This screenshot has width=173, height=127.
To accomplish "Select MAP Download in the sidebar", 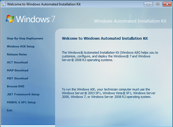I will (x=17, y=70).
